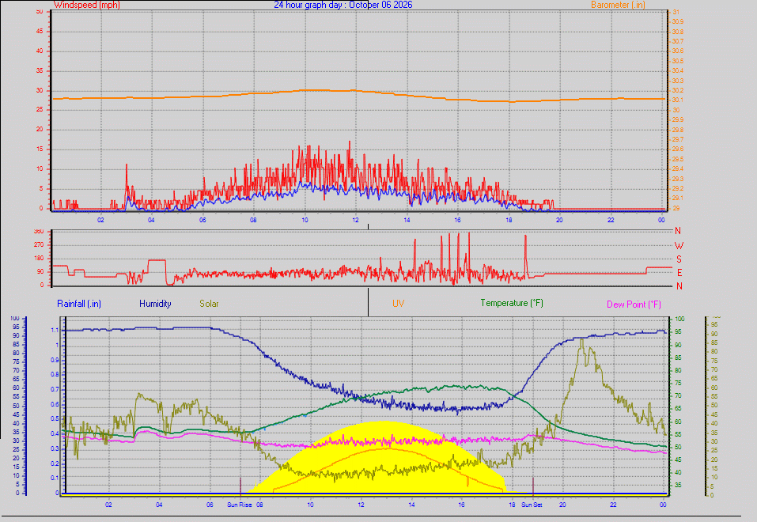Click the '30.5' barometer axis value

click(x=678, y=61)
